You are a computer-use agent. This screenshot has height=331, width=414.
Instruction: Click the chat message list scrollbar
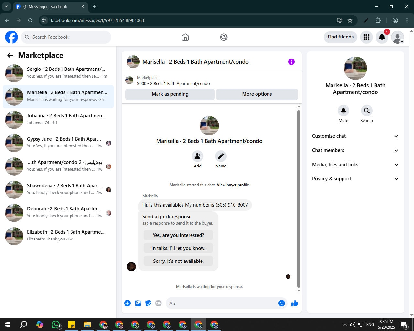(x=299, y=198)
